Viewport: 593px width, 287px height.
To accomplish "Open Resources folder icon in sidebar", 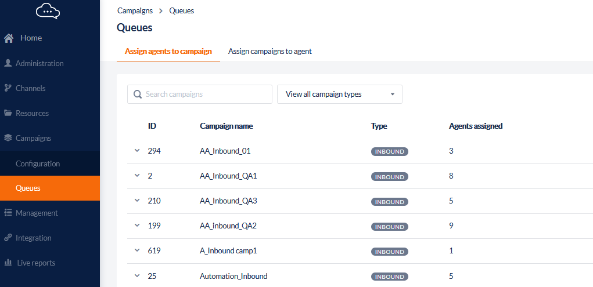I will (x=8, y=113).
